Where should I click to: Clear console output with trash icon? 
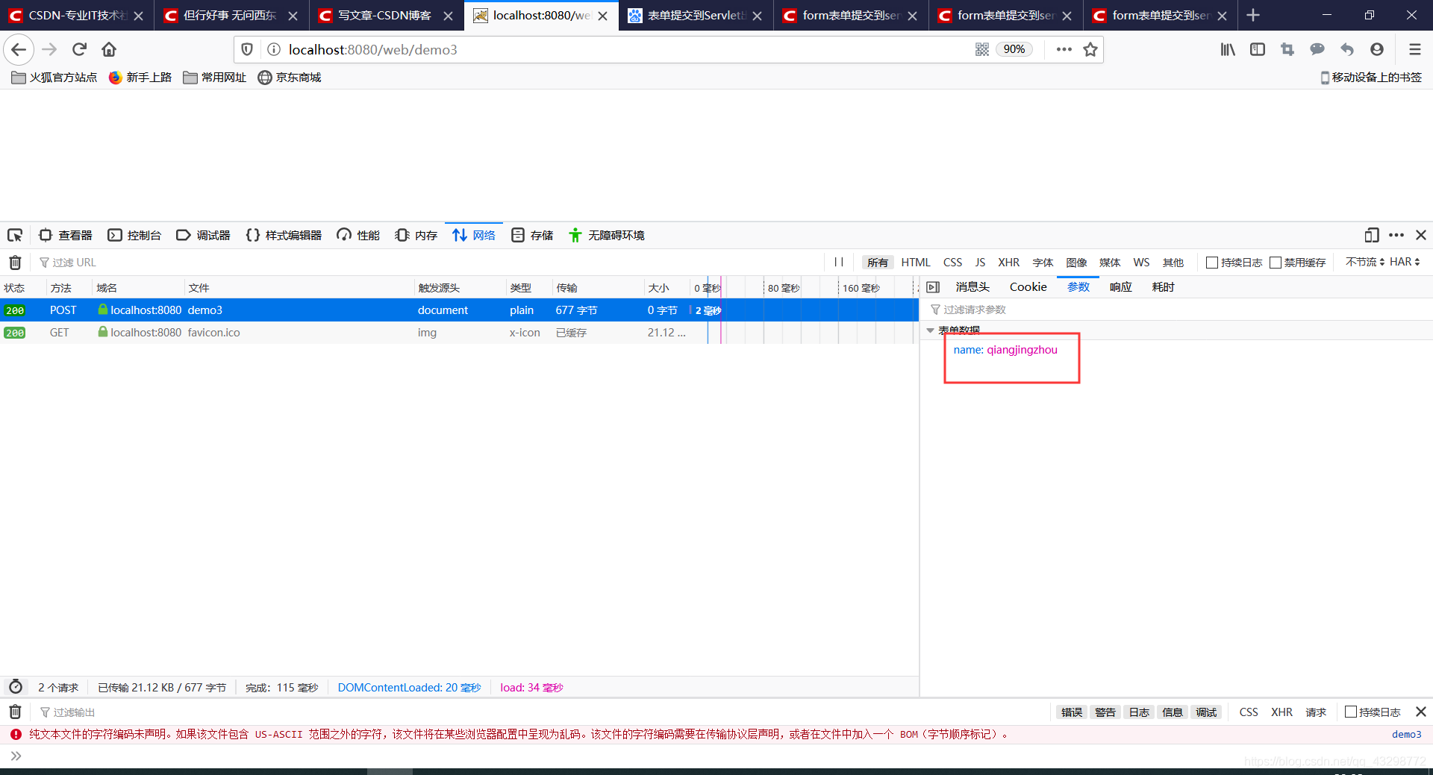pyautogui.click(x=15, y=712)
